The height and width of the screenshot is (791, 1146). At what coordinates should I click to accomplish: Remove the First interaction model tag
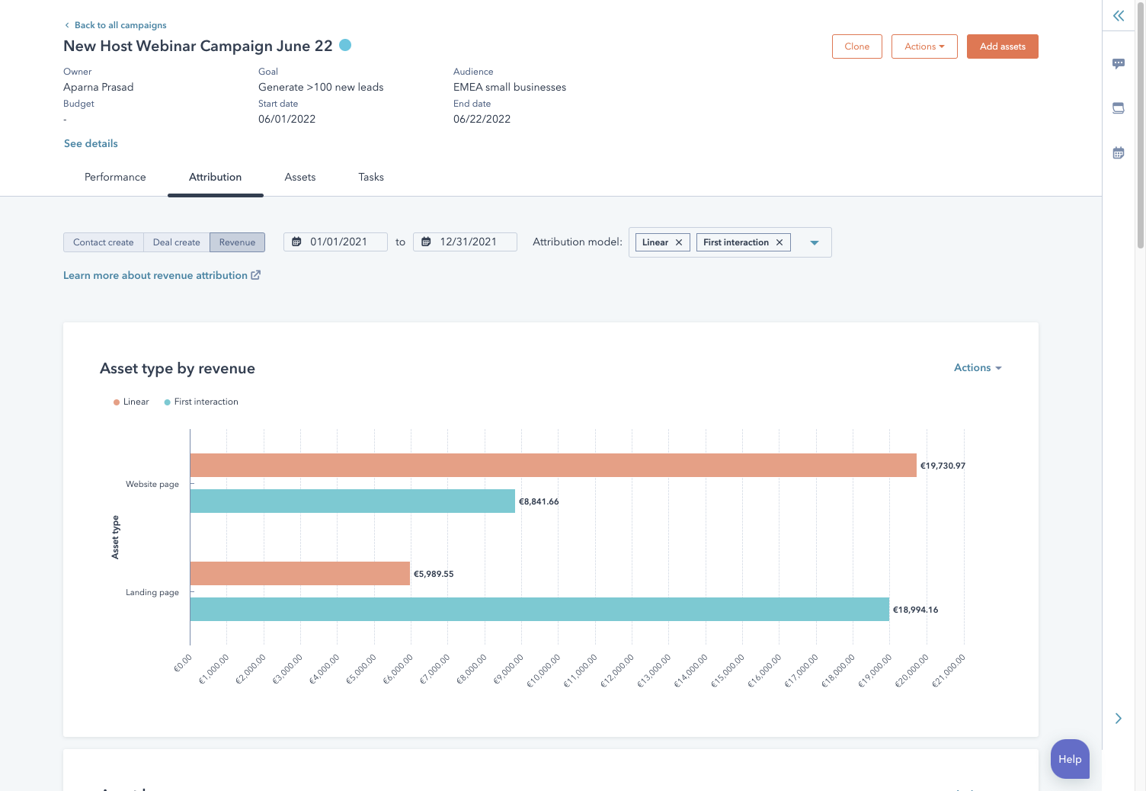click(x=779, y=242)
